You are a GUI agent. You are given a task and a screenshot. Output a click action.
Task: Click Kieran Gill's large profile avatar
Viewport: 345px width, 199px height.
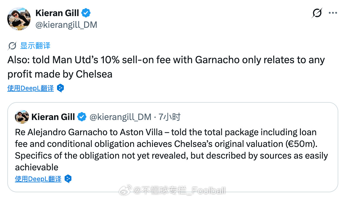click(x=19, y=19)
